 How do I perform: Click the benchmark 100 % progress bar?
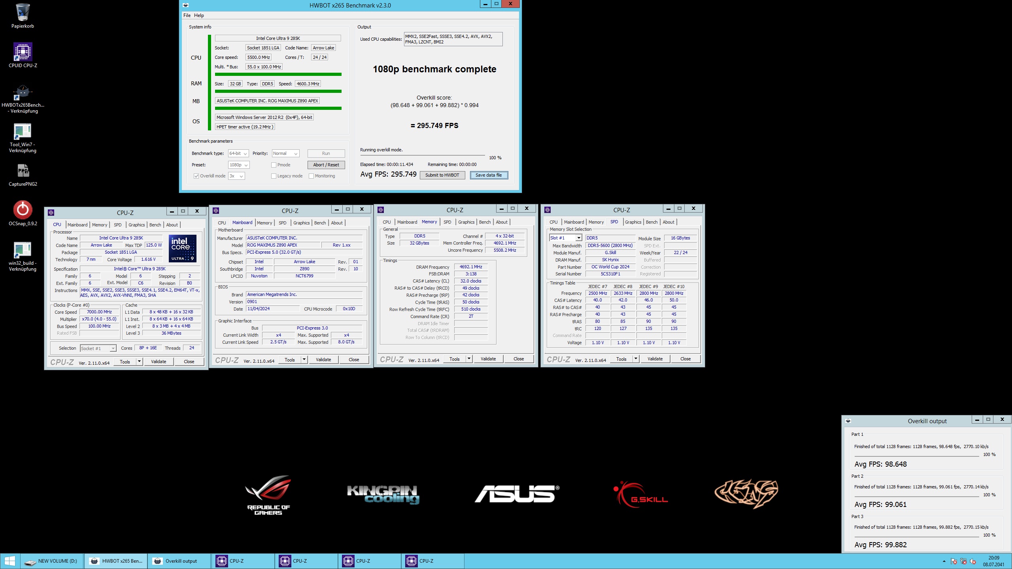[x=422, y=156]
